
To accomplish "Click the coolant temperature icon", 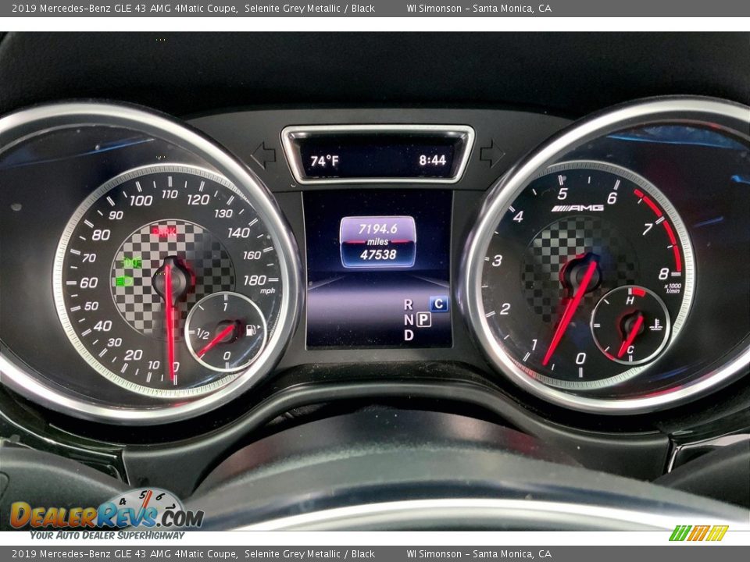I will 655,325.
